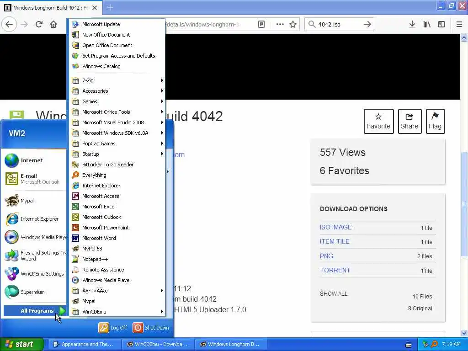Open MyPal 68 browser entry
This screenshot has width=468, height=351.
point(117,249)
